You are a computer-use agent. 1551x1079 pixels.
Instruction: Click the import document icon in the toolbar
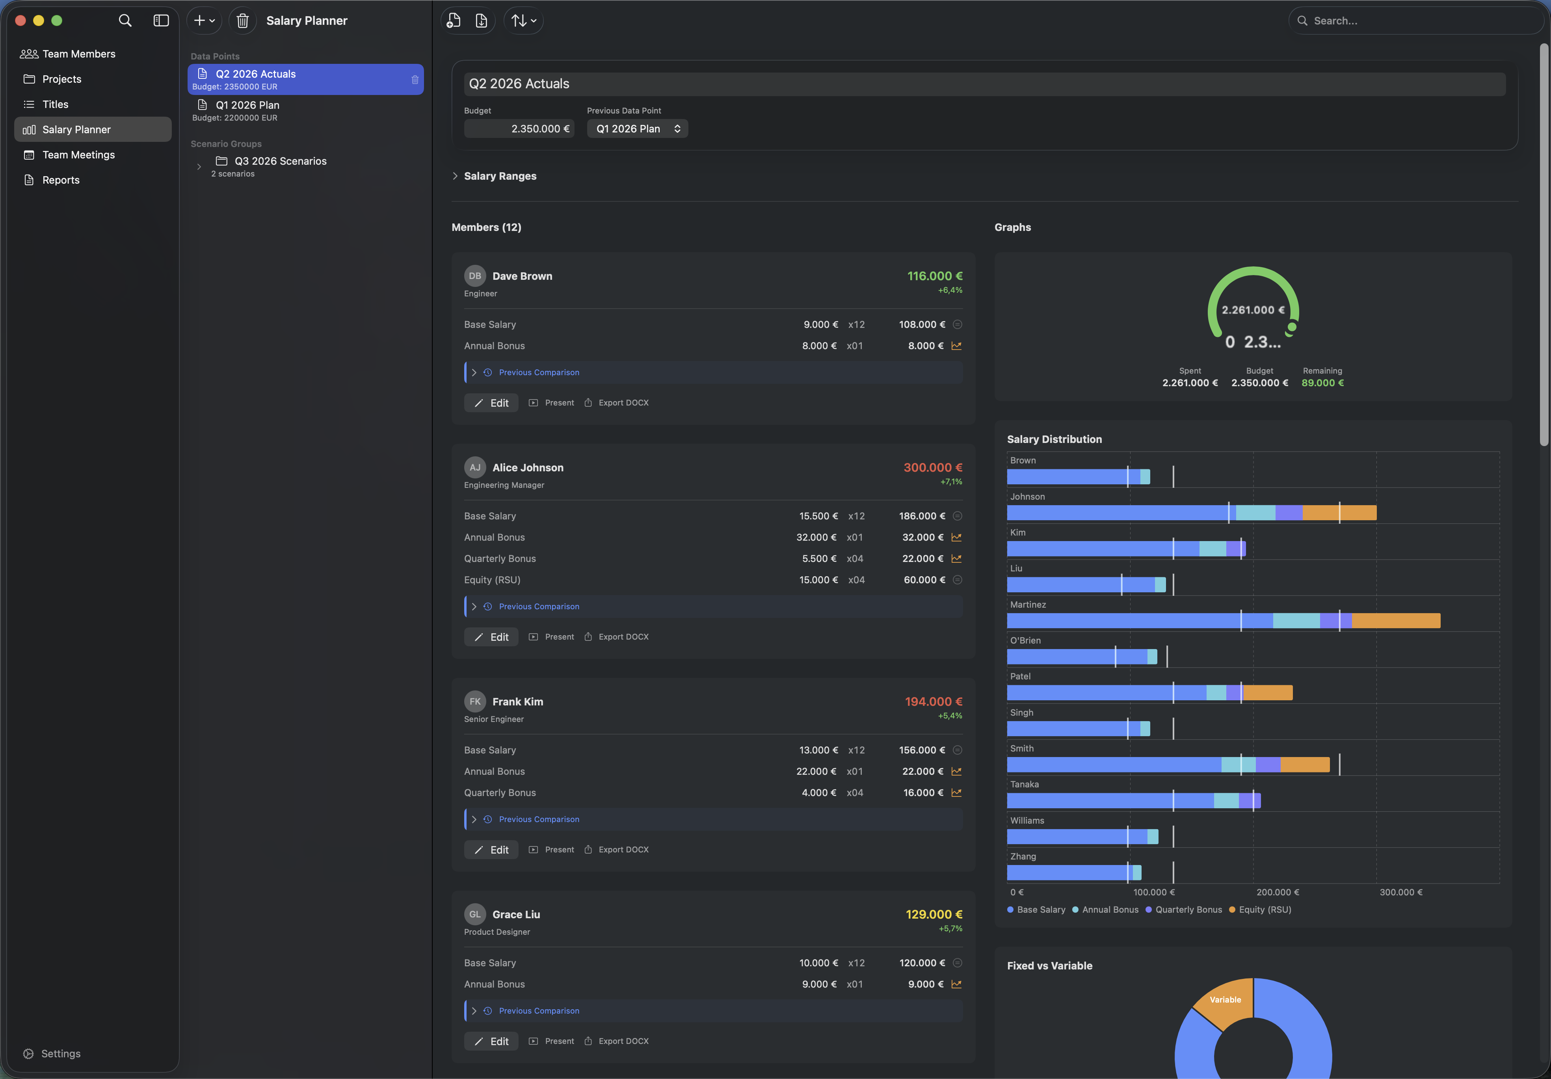tap(481, 21)
